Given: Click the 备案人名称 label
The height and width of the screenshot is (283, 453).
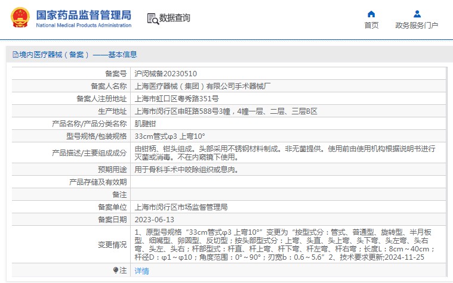Looking at the screenshot, I should coord(109,86).
